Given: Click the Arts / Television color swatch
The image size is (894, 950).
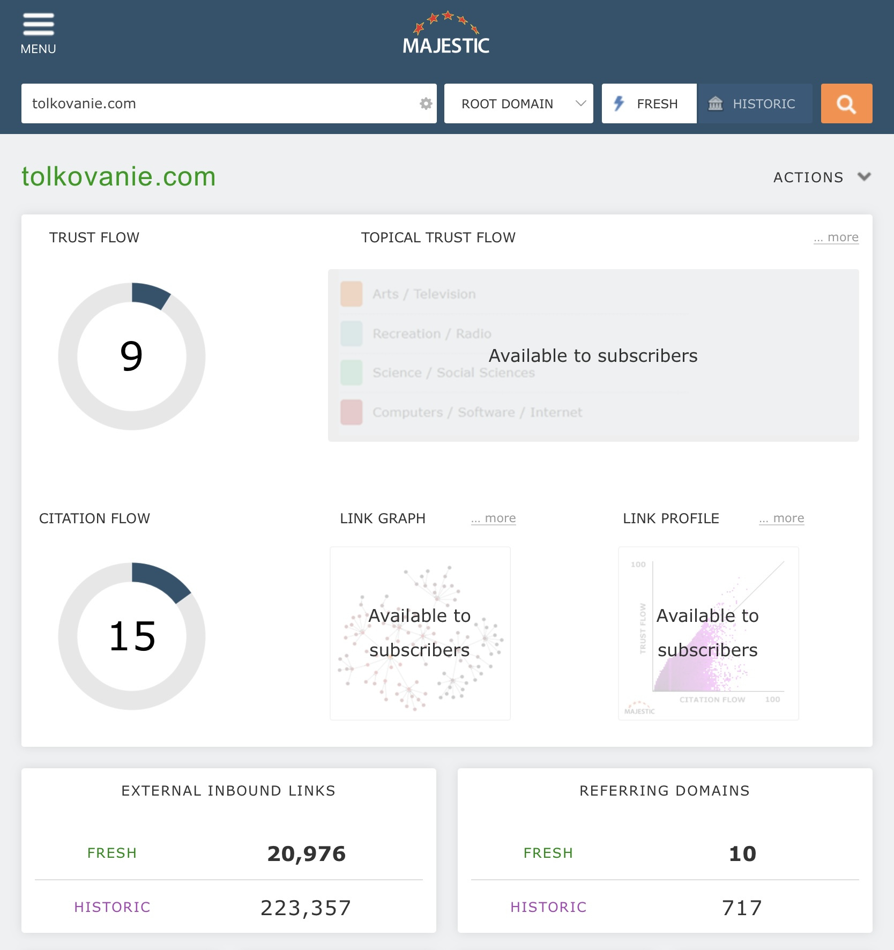Looking at the screenshot, I should tap(352, 294).
